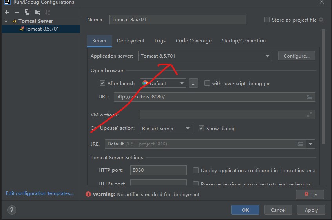
Task: Click the Cancel button
Action: pyautogui.click(x=278, y=210)
